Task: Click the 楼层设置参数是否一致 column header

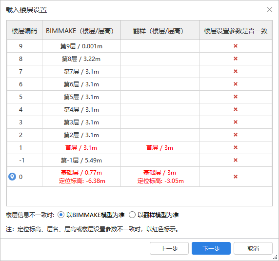Action: 236,30
